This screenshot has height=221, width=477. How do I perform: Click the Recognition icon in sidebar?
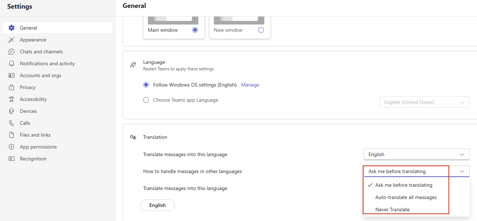coord(12,159)
